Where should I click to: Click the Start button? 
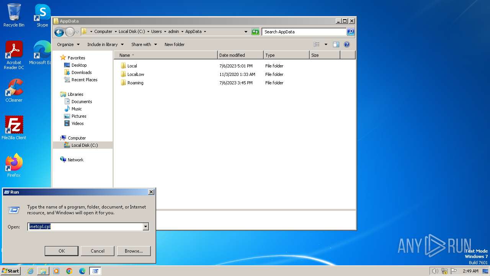(x=10, y=271)
